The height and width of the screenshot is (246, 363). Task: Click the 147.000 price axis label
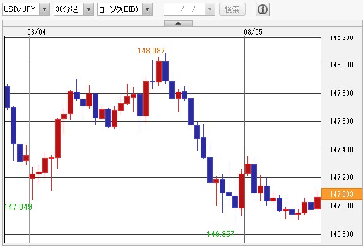342,206
